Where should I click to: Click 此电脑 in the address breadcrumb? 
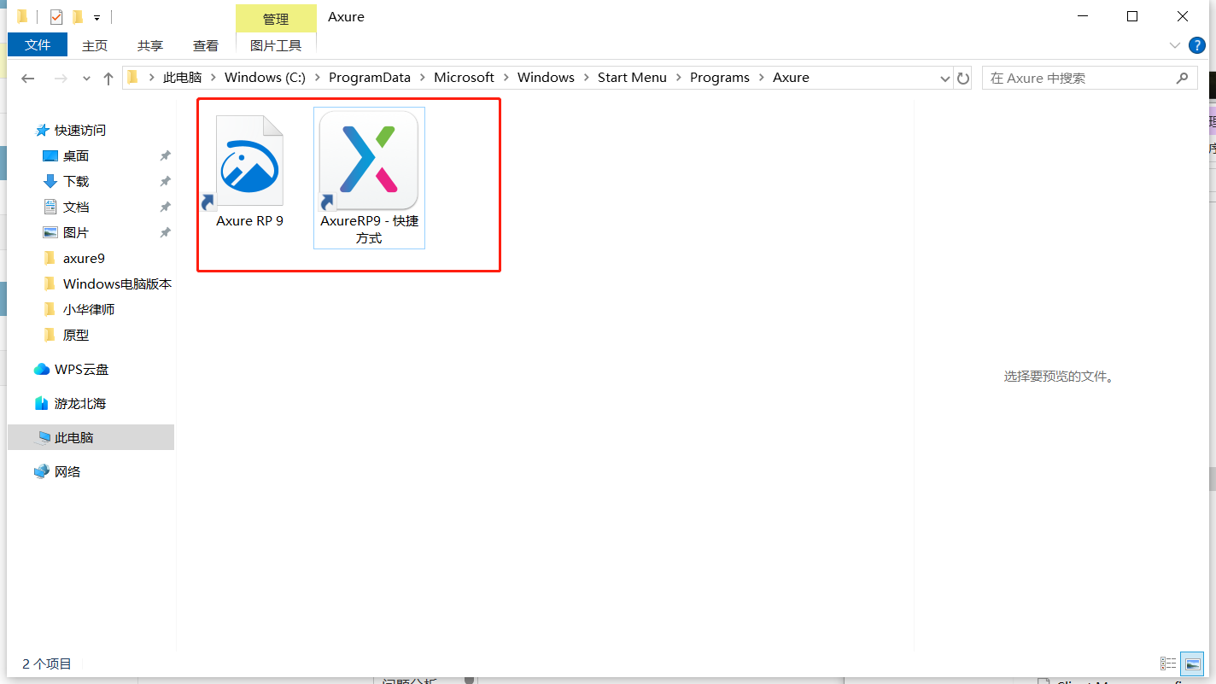183,77
